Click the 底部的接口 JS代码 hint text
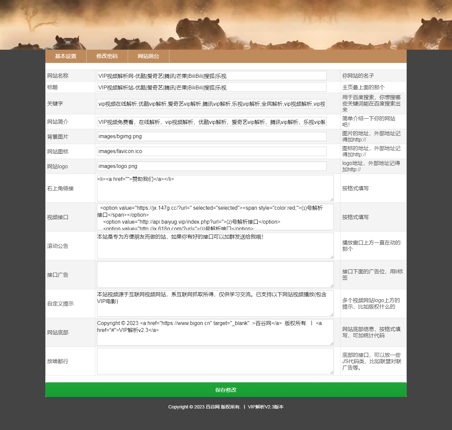452x430 pixels. [x=372, y=361]
